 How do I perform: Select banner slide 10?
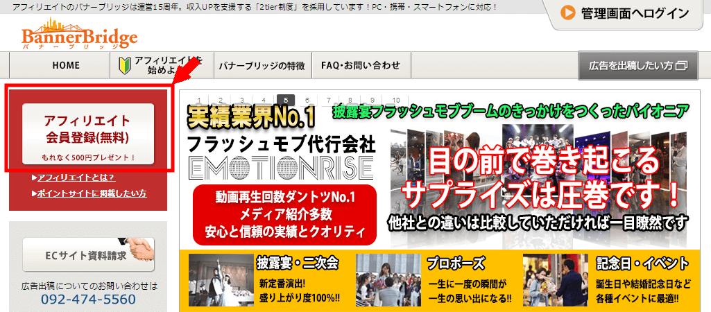396,100
